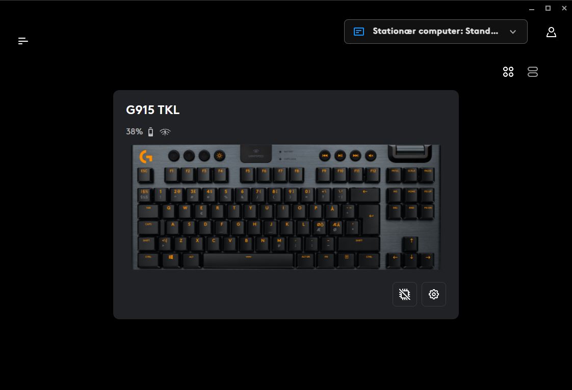The height and width of the screenshot is (390, 572).
Task: Open on-board memory mode for G915 TKL
Action: (405, 294)
